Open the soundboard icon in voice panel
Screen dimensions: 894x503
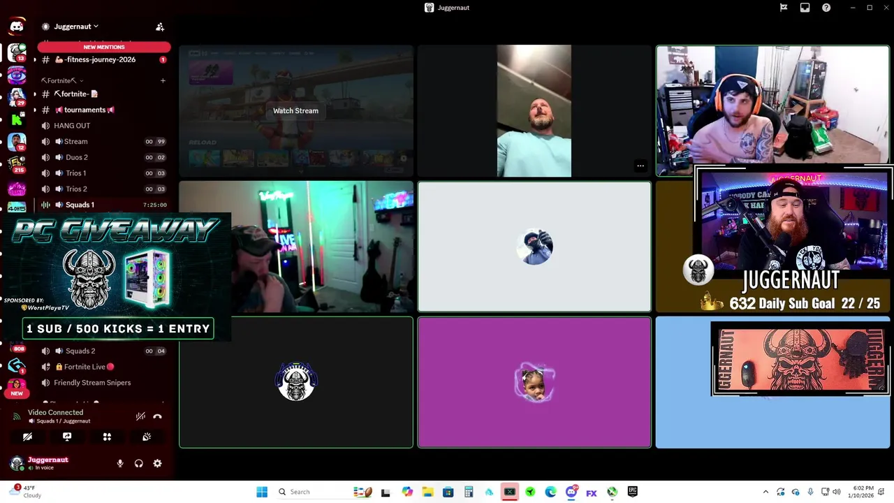(147, 437)
